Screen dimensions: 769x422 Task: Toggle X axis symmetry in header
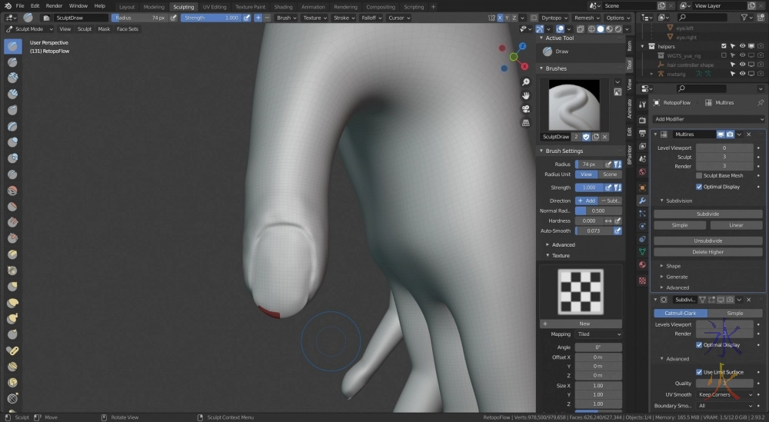tap(501, 18)
